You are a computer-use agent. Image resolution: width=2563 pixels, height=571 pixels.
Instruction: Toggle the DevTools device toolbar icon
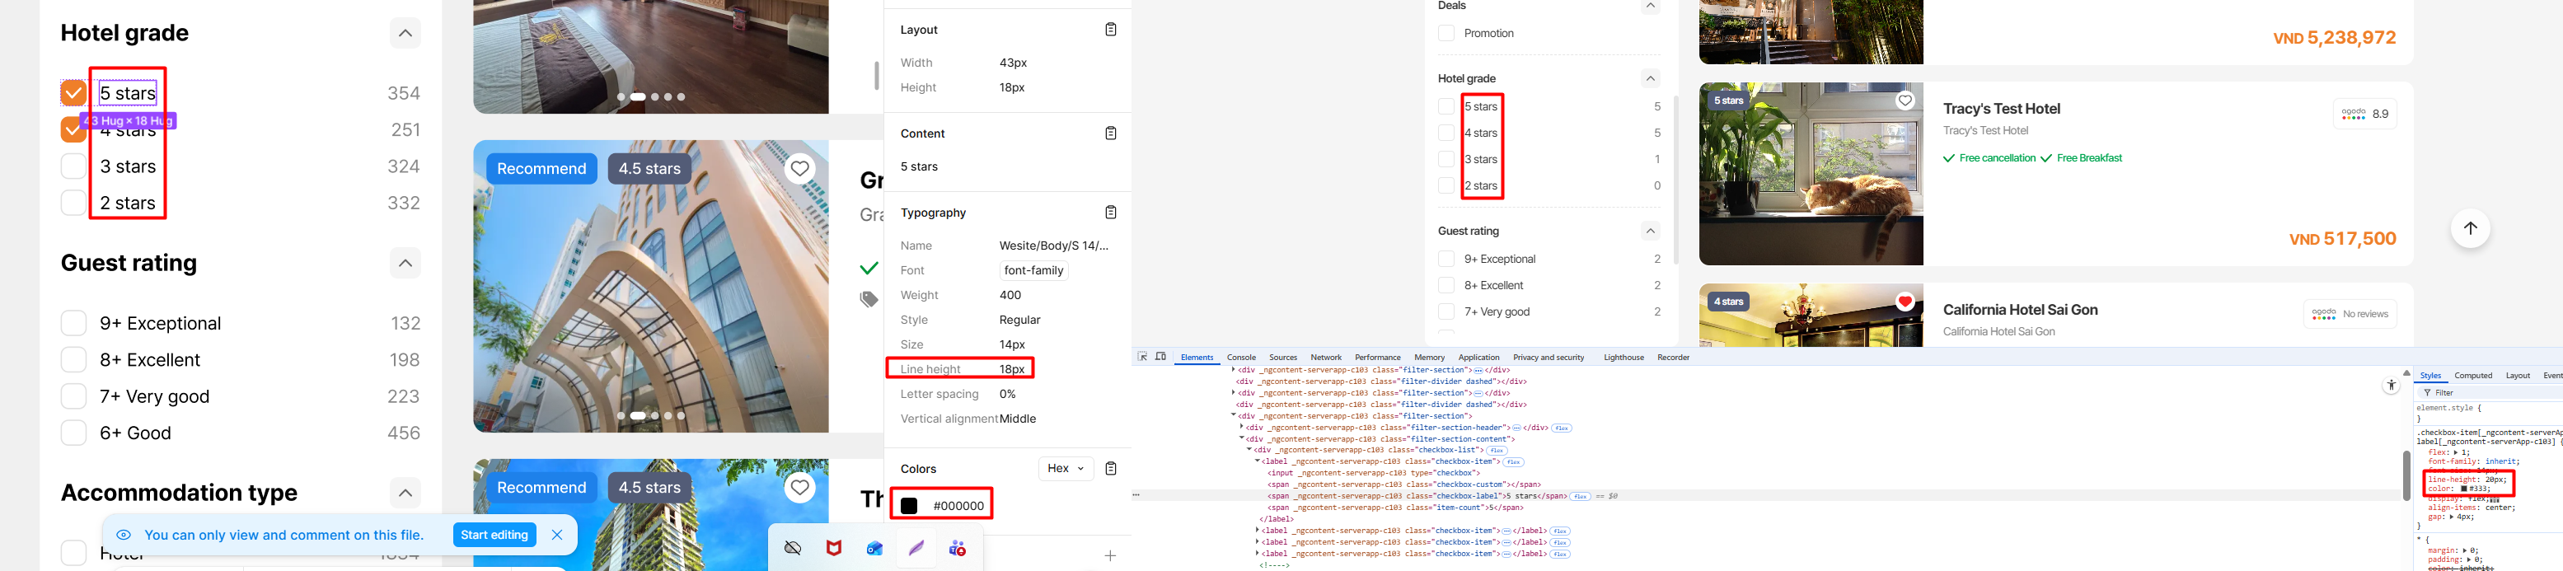1160,357
